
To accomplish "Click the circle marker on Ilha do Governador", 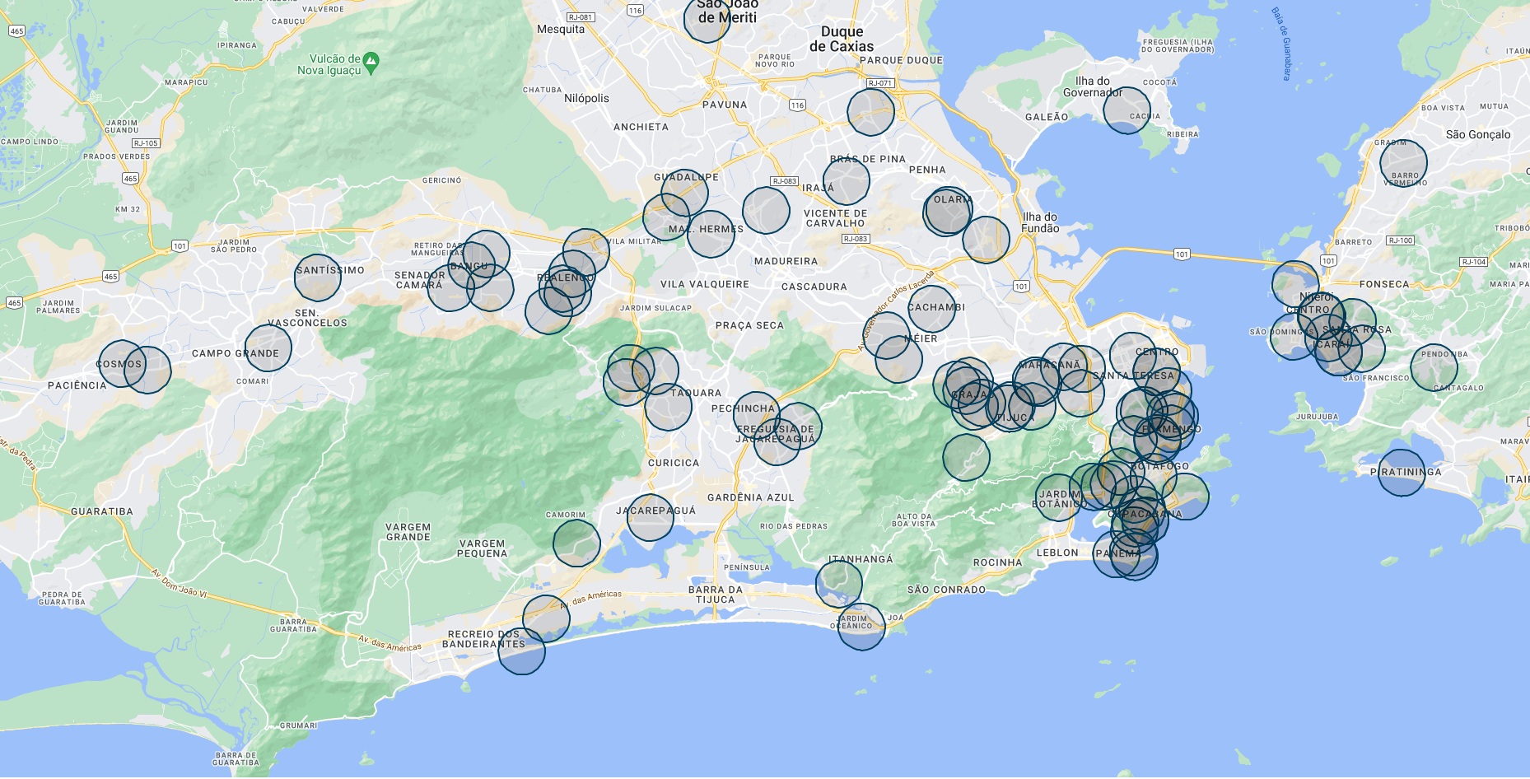I will [1127, 110].
